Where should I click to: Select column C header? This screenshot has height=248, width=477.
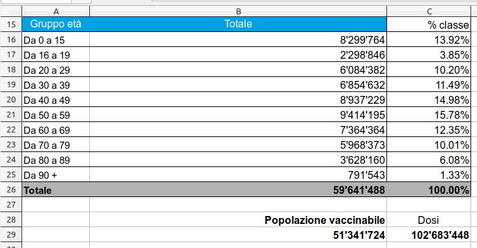click(x=429, y=12)
